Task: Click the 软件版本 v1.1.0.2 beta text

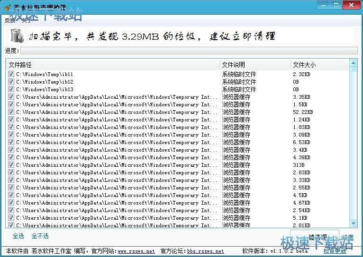Action: tap(275, 251)
